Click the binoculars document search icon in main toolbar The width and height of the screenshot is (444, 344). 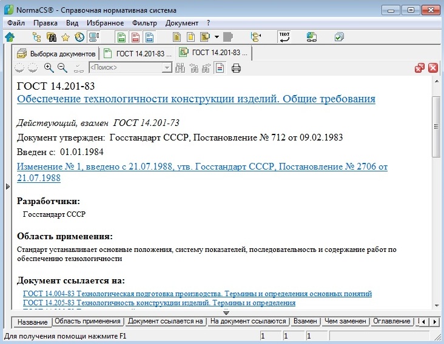pyautogui.click(x=51, y=37)
